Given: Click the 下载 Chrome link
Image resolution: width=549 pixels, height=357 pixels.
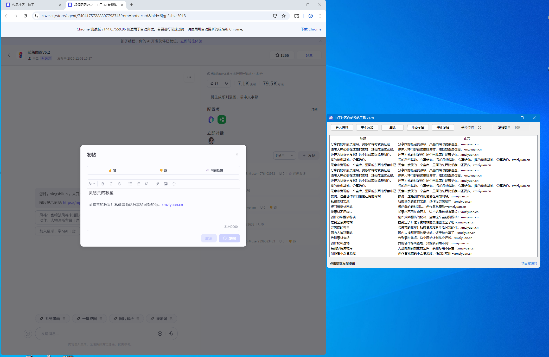Looking at the screenshot, I should tap(311, 29).
